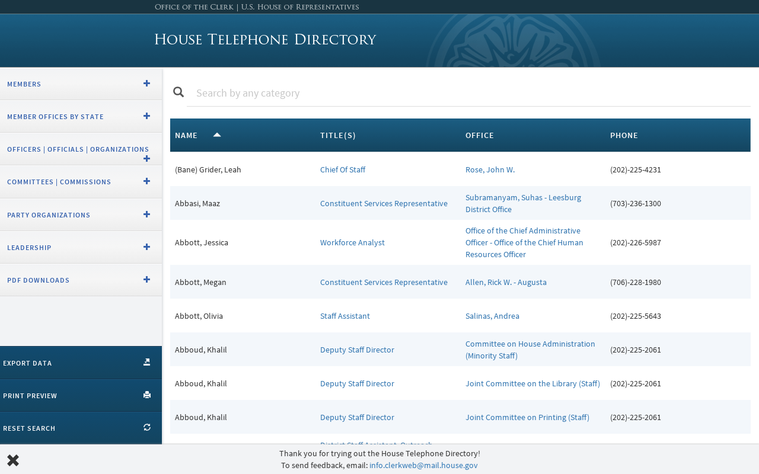The width and height of the screenshot is (759, 474).
Task: Open the Members menu item
Action: click(x=81, y=84)
